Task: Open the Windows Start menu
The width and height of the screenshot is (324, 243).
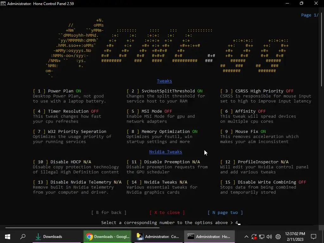Action: coord(8,237)
